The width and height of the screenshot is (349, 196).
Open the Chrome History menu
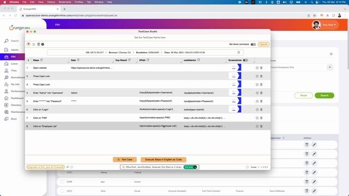(x=51, y=2)
